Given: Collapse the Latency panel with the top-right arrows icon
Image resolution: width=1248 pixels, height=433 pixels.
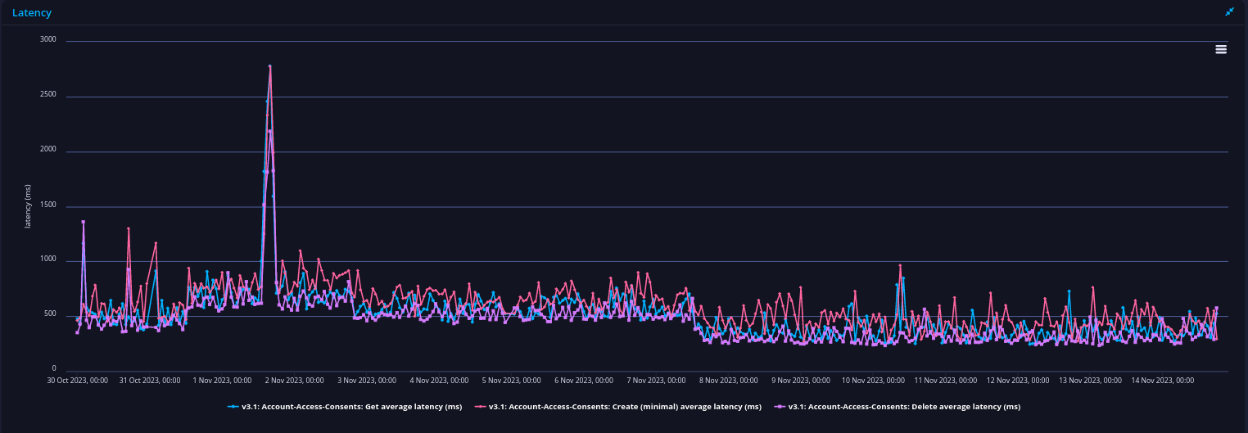Looking at the screenshot, I should click(1229, 11).
